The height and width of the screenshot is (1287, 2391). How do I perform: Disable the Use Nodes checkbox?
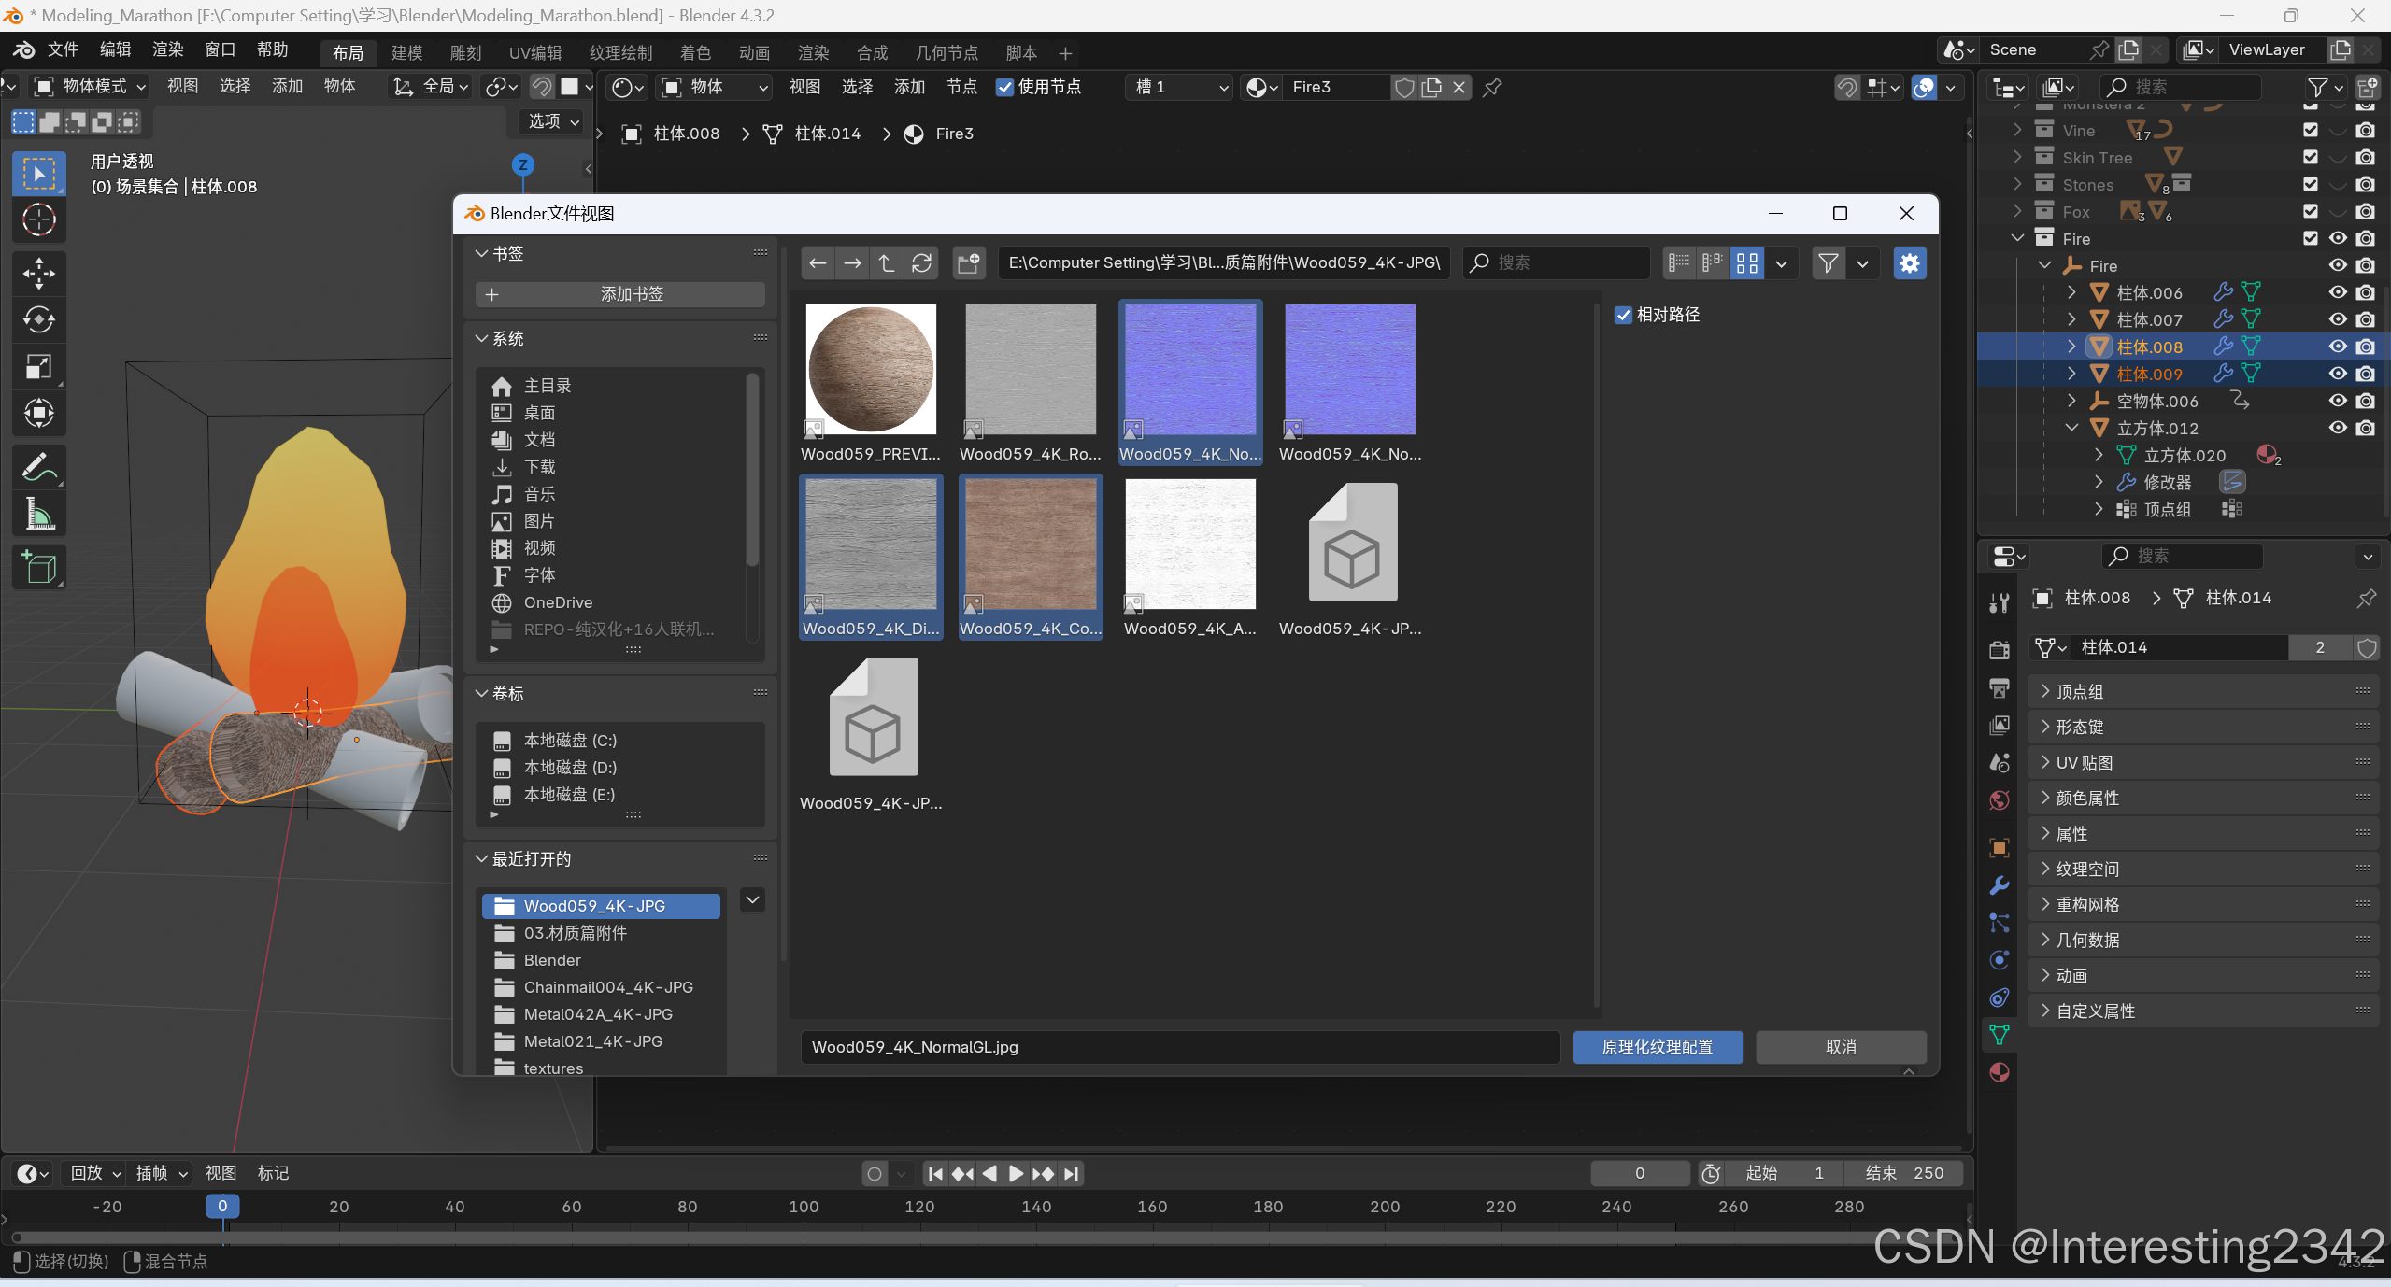click(x=1004, y=87)
